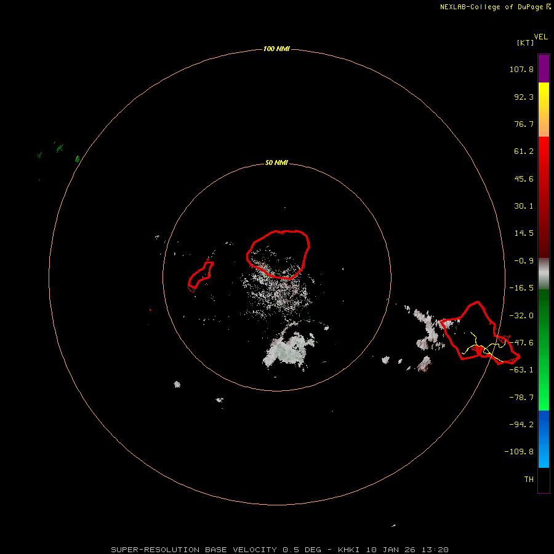Click the -109.8 legend value

[519, 452]
